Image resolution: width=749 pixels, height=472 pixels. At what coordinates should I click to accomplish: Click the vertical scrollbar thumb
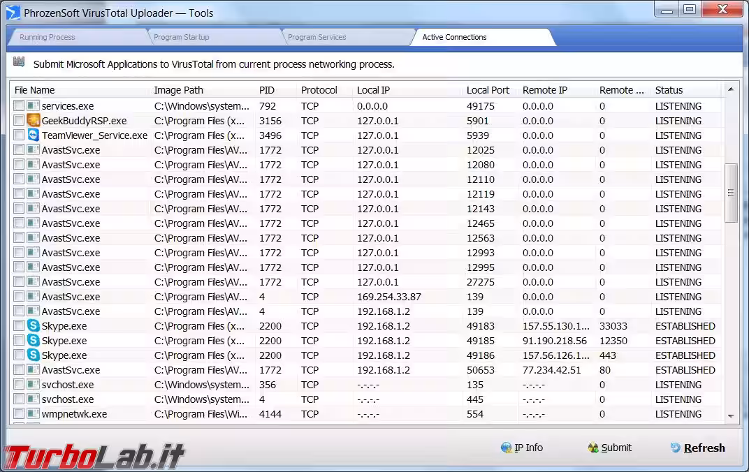(731, 193)
